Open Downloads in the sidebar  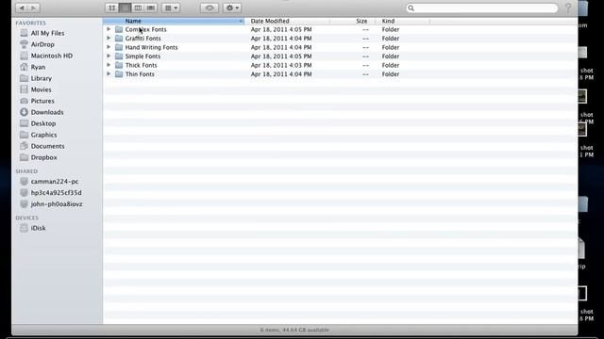[x=42, y=112]
